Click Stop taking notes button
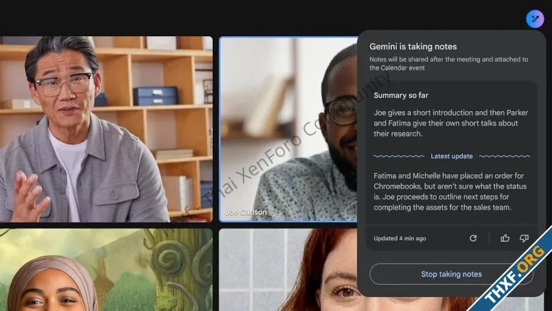 pyautogui.click(x=451, y=274)
